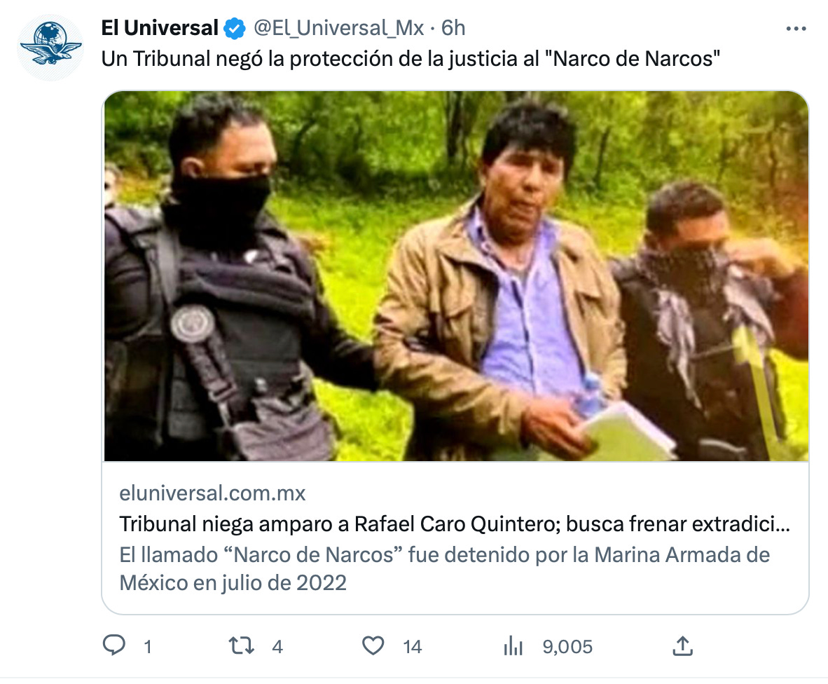This screenshot has height=684, width=828.
Task: Open the 6h timestamp link
Action: (453, 28)
